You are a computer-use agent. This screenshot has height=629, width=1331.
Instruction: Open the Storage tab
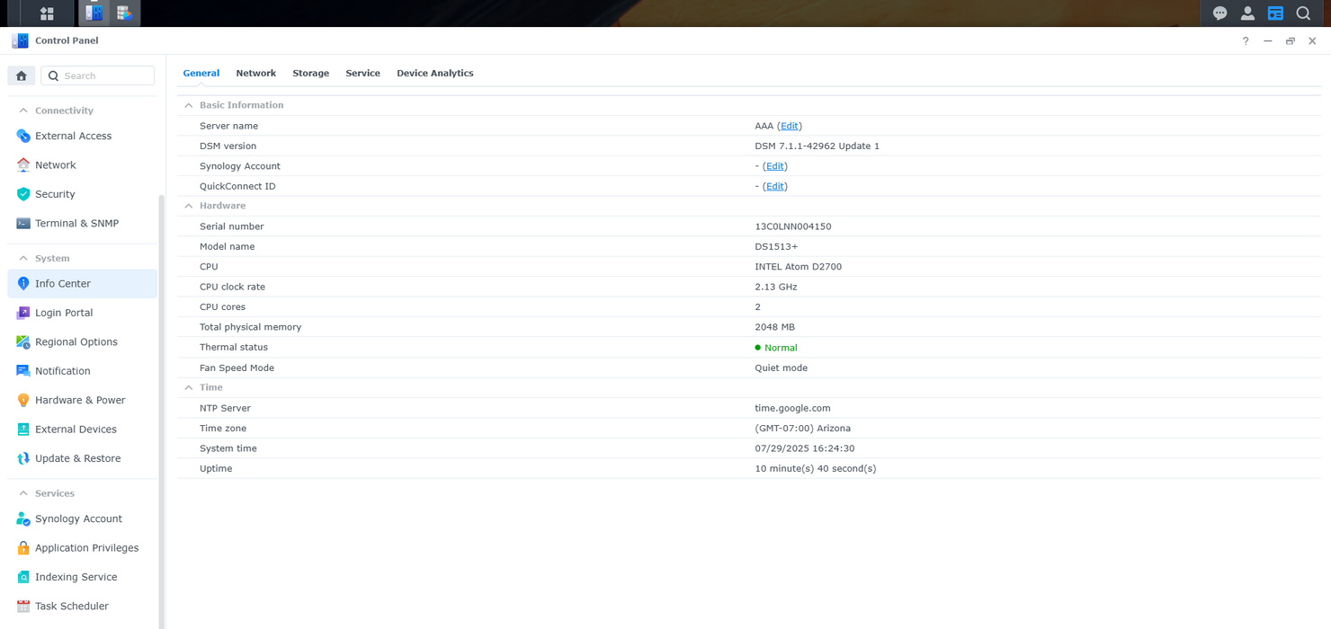coord(310,73)
